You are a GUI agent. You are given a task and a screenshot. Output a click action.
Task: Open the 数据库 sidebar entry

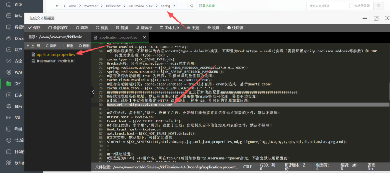coord(15,27)
